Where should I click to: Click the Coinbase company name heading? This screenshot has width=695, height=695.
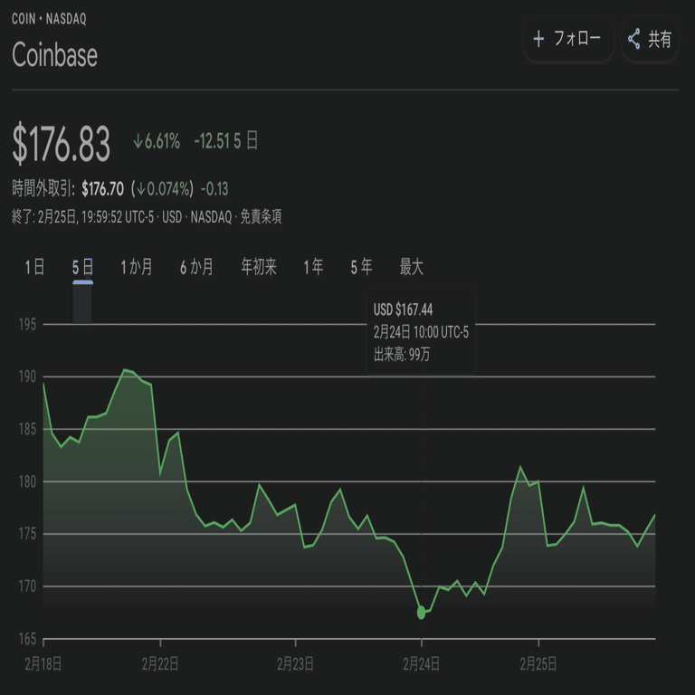click(54, 55)
